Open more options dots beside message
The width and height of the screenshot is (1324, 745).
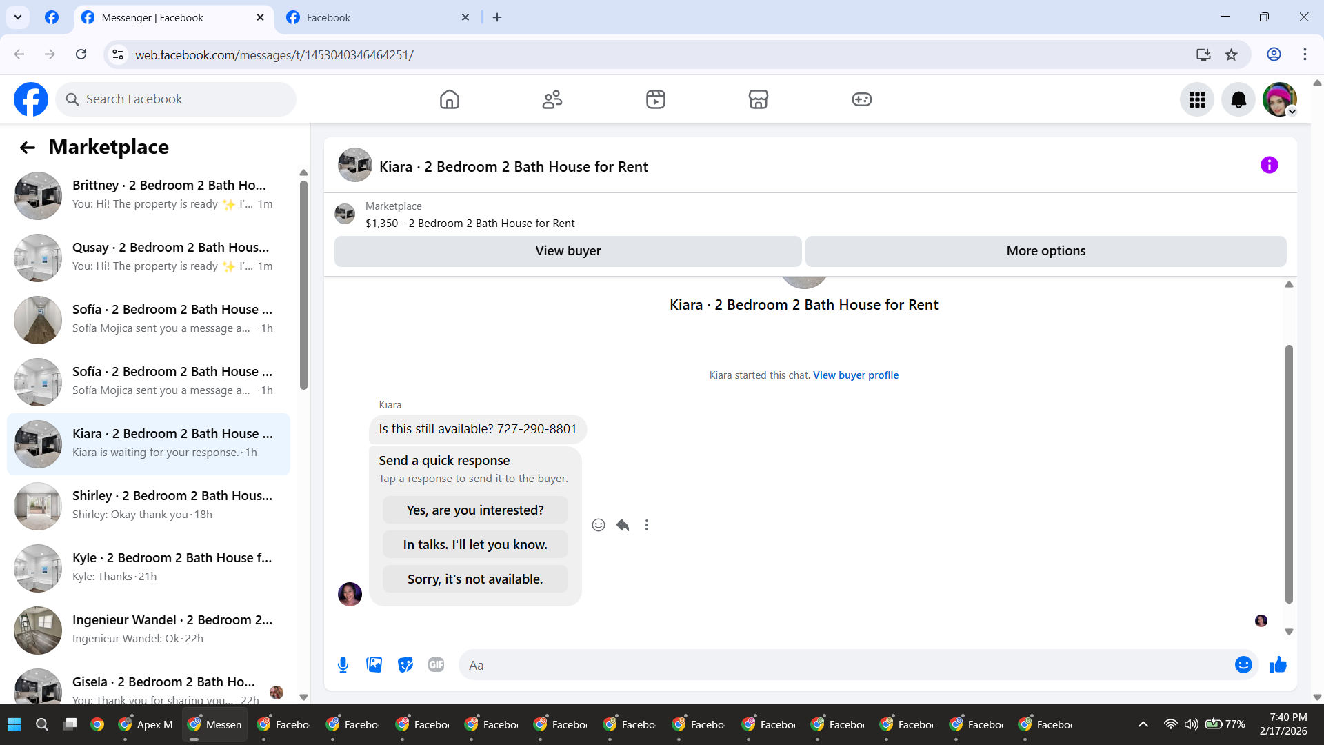647,525
